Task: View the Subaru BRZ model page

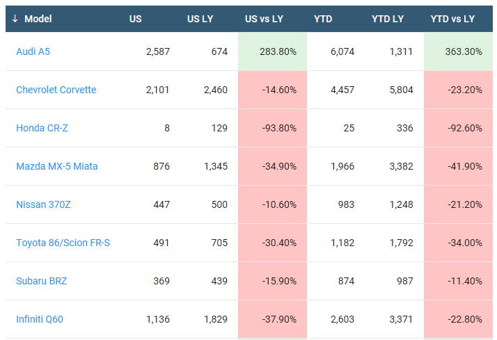Action: (x=42, y=281)
